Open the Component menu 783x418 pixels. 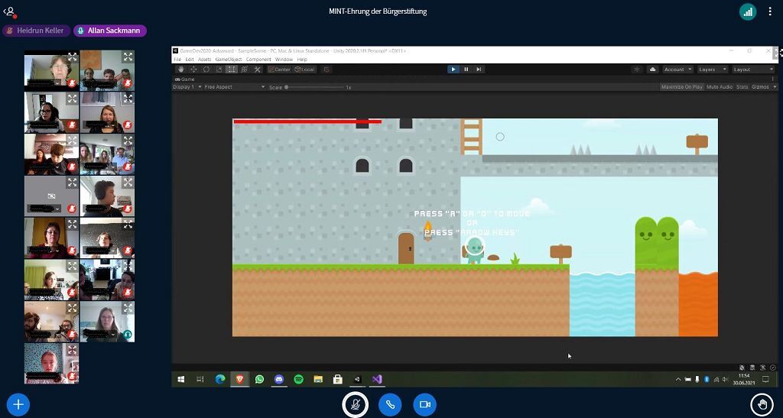[x=258, y=60]
